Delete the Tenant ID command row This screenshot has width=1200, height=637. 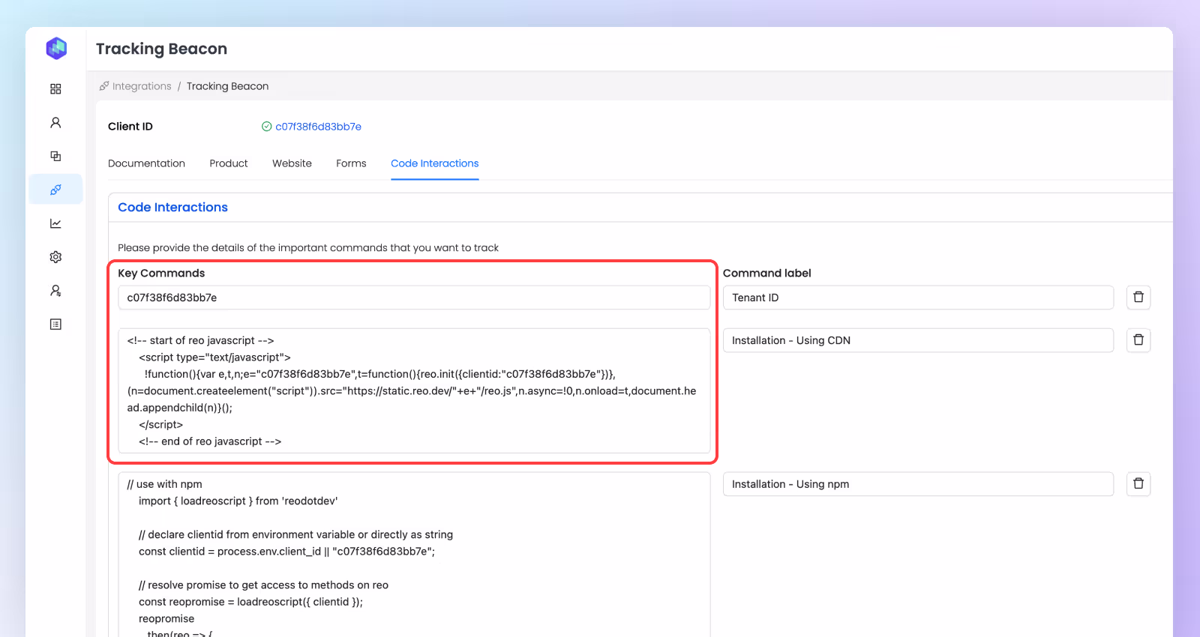pos(1138,298)
